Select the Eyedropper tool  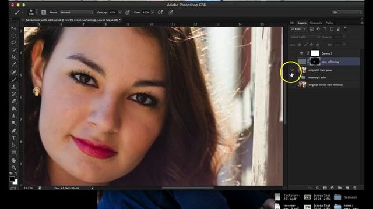point(13,64)
